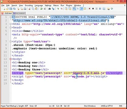Collapse the html fold on line 3
127x109 pixels.
[11, 24]
